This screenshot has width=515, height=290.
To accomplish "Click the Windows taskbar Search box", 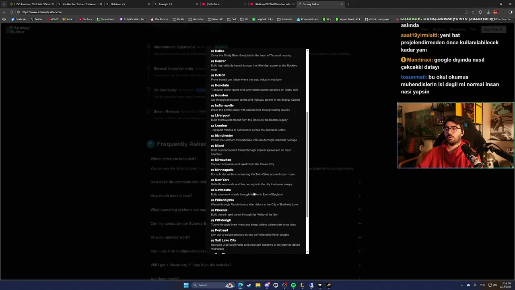I will pyautogui.click(x=214, y=285).
